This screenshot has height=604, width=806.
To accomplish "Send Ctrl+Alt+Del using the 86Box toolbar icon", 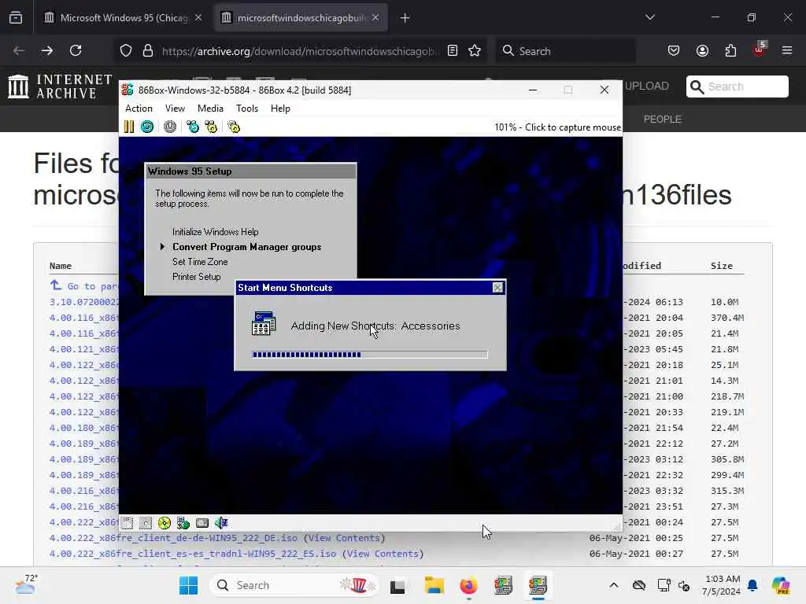I will click(x=193, y=127).
